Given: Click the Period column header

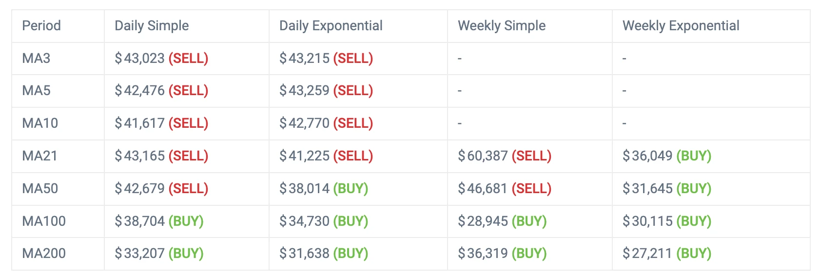Looking at the screenshot, I should (41, 26).
